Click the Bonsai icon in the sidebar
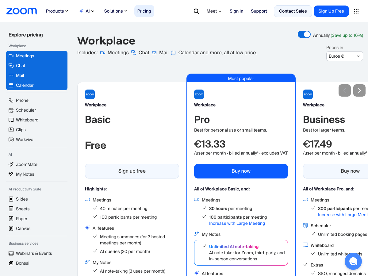368x276 pixels. tap(11, 263)
